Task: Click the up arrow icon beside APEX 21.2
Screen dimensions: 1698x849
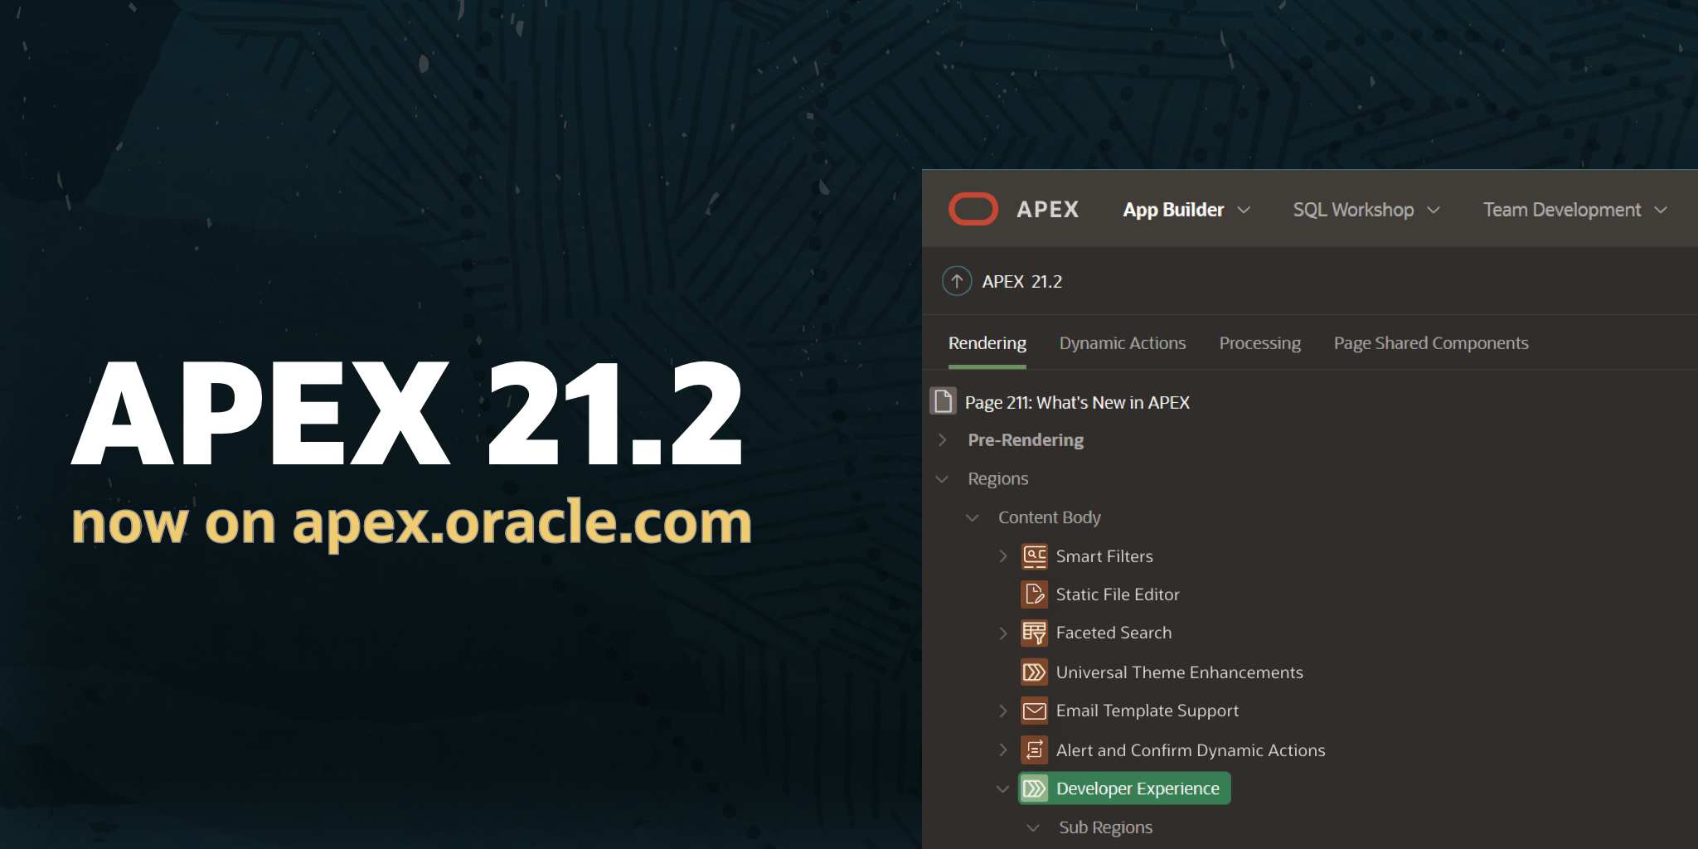Action: click(956, 281)
